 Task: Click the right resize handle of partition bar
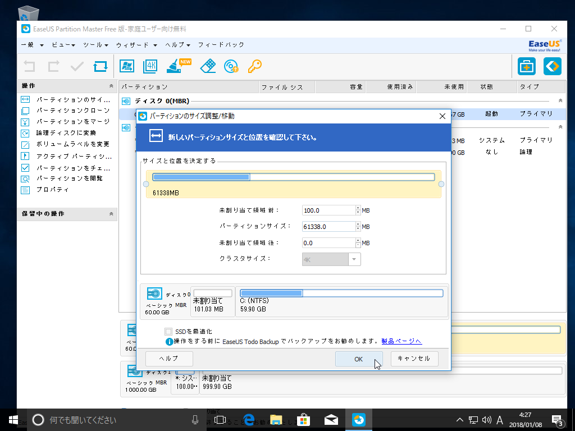pos(441,184)
